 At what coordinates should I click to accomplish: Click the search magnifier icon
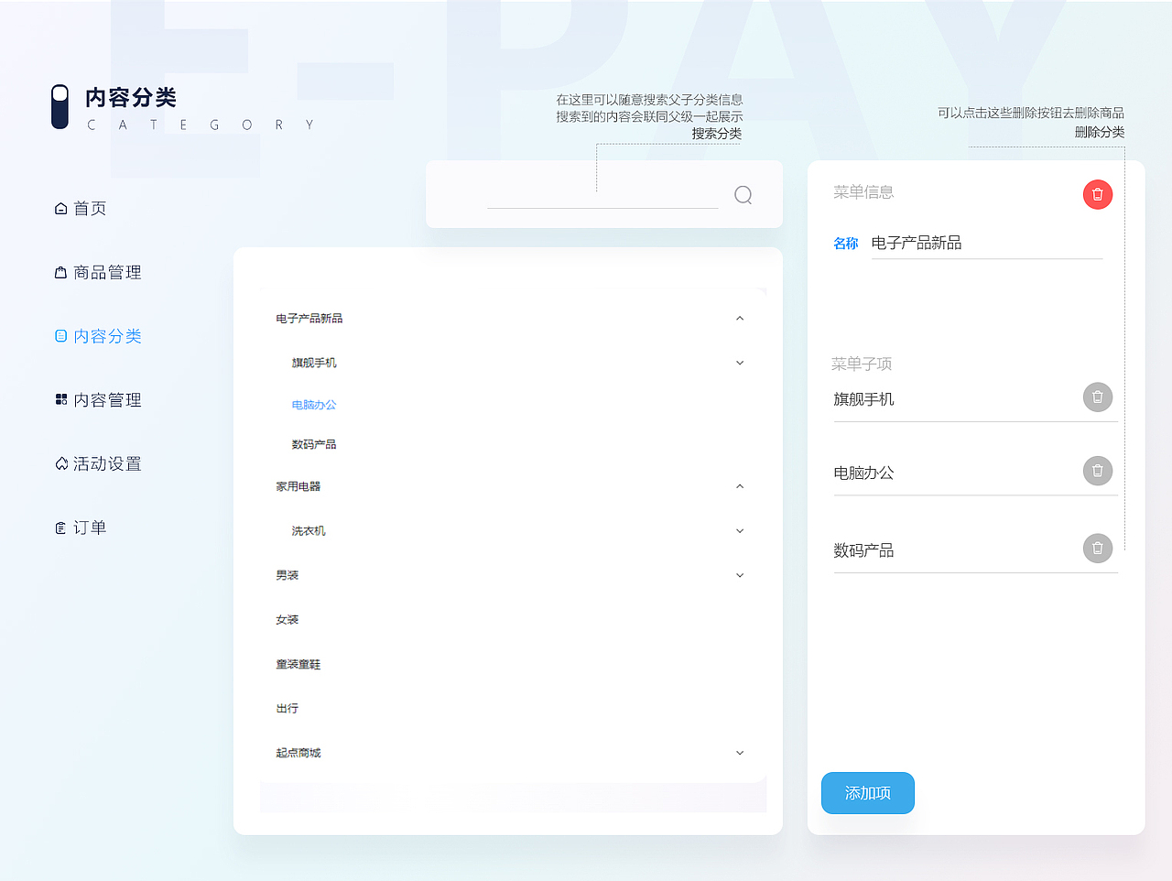pyautogui.click(x=742, y=194)
